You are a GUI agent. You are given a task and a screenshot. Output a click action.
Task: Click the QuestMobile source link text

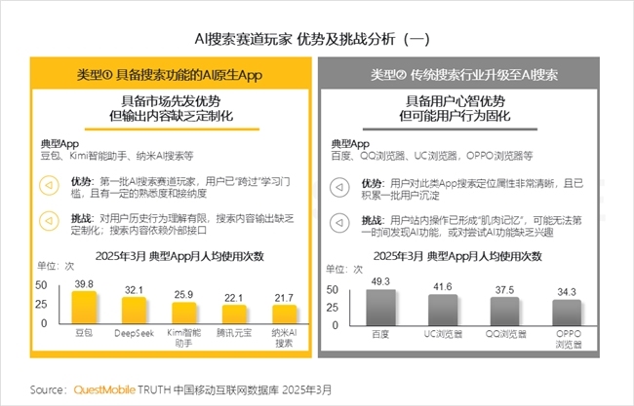[104, 389]
